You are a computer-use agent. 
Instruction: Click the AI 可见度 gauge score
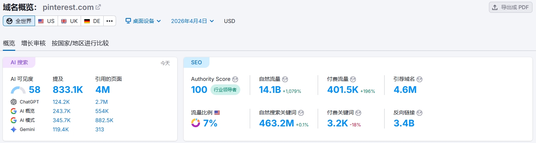(34, 90)
